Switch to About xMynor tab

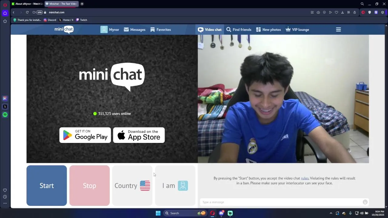tap(27, 4)
